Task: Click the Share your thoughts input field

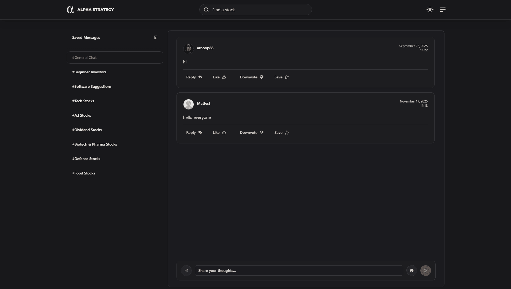Action: [x=299, y=270]
